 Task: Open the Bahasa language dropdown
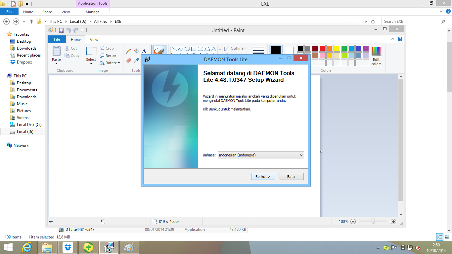pos(261,155)
